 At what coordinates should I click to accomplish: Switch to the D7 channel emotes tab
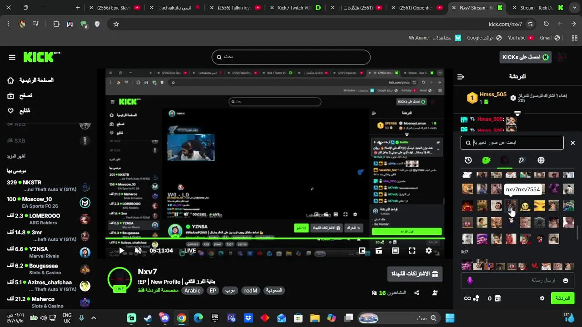click(522, 160)
